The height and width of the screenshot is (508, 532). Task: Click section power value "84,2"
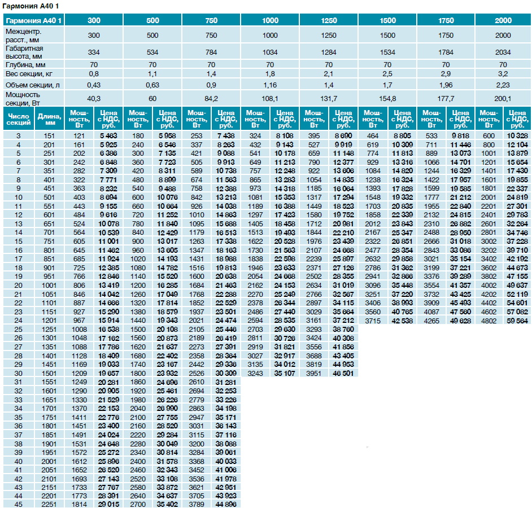click(x=211, y=99)
